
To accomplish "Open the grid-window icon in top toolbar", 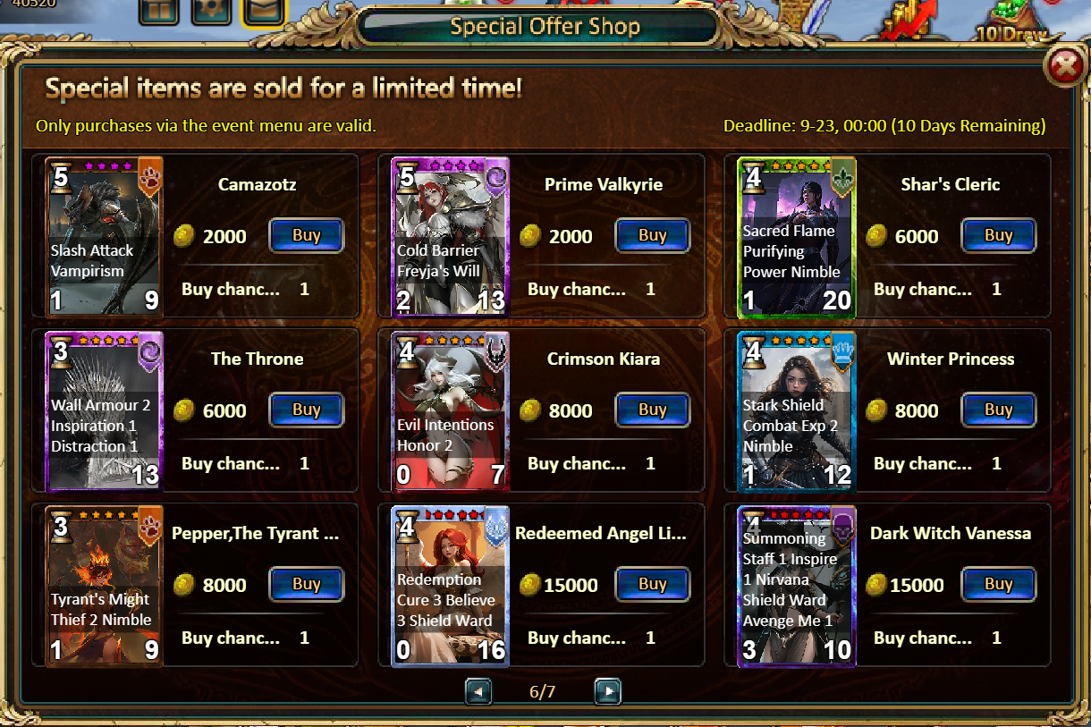I will pyautogui.click(x=159, y=11).
